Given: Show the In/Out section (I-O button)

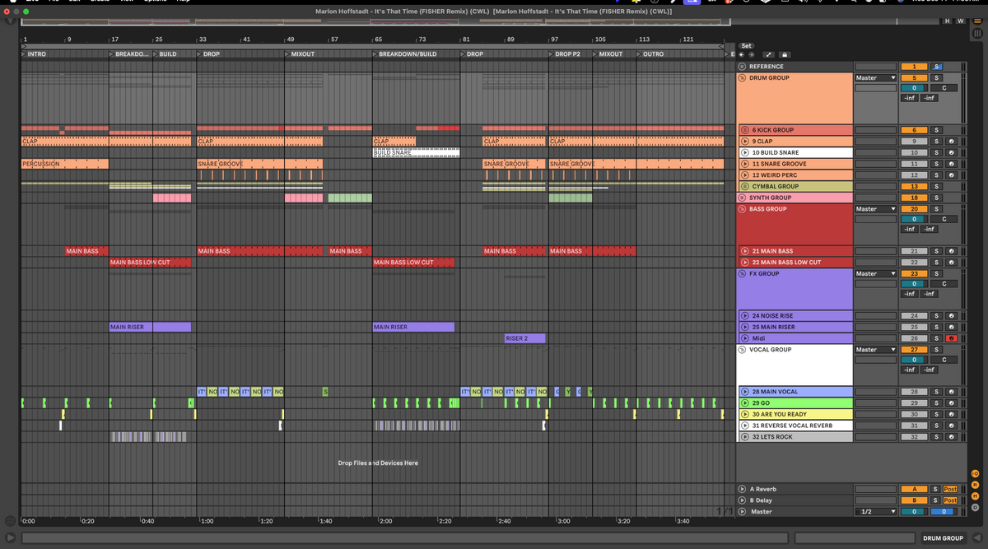Looking at the screenshot, I should click(x=975, y=473).
